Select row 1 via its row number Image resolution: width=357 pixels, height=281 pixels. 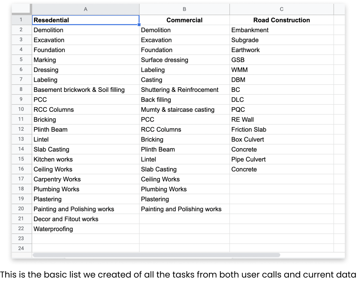pos(21,20)
